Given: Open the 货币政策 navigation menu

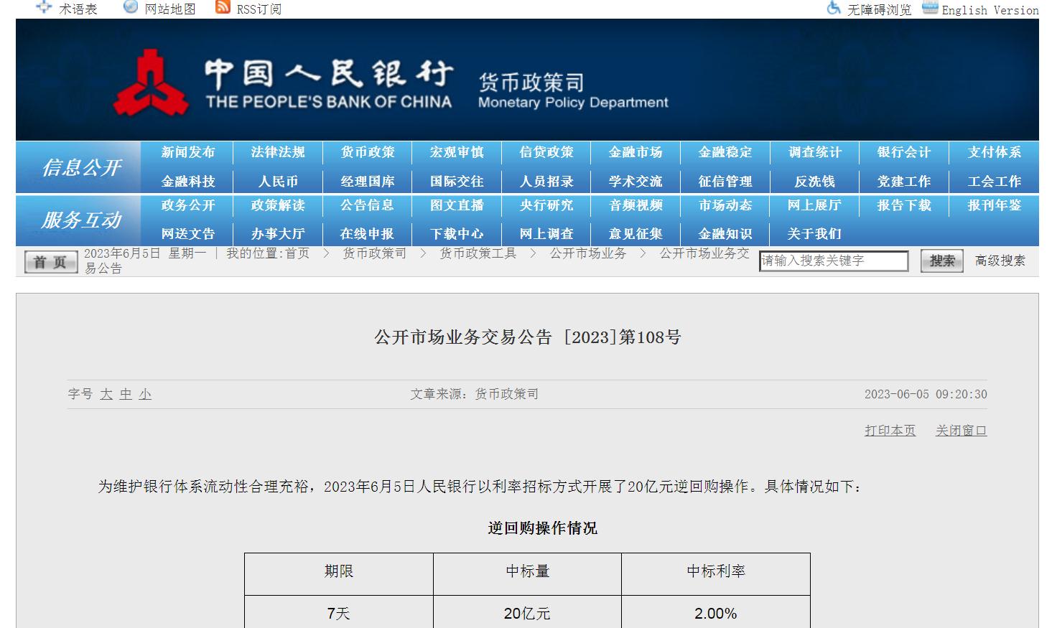Looking at the screenshot, I should pos(368,152).
